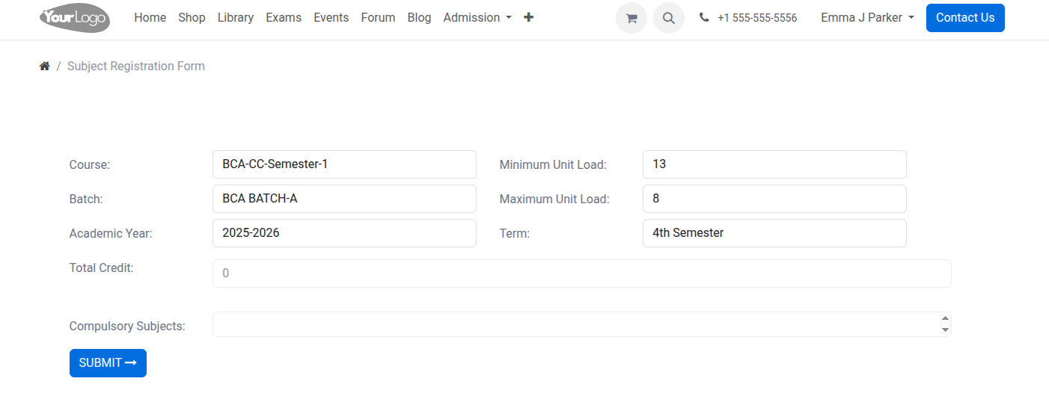Click the Compulsory Subjects down arrow
Image resolution: width=1049 pixels, height=405 pixels.
pos(945,330)
